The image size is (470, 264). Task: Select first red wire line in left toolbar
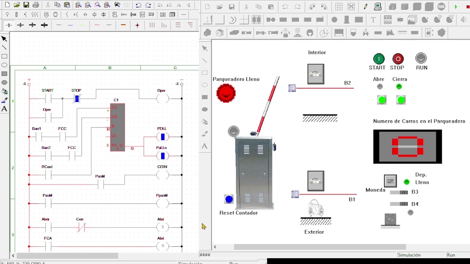coord(97,25)
